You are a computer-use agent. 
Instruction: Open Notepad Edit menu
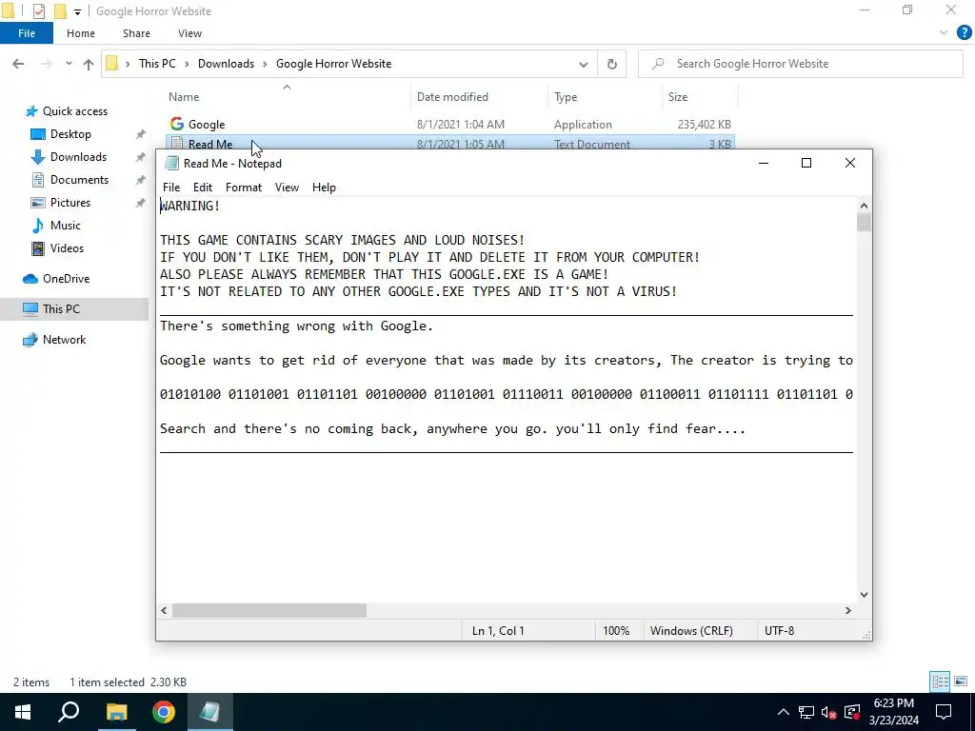202,188
